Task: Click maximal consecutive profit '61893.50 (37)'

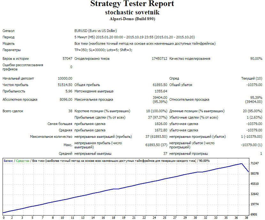Action: 156,145
